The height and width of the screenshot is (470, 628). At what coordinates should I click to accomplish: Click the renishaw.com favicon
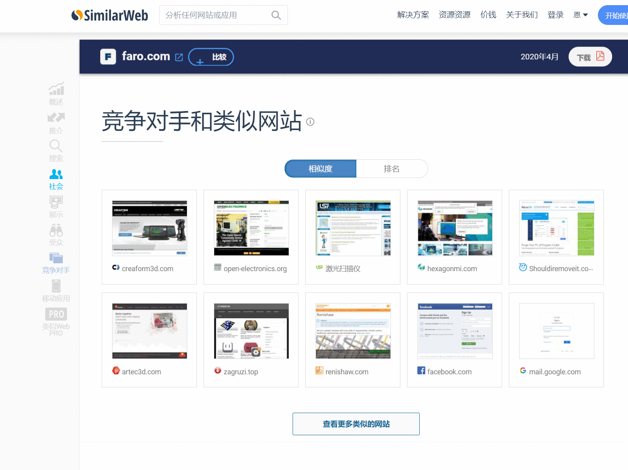click(320, 370)
